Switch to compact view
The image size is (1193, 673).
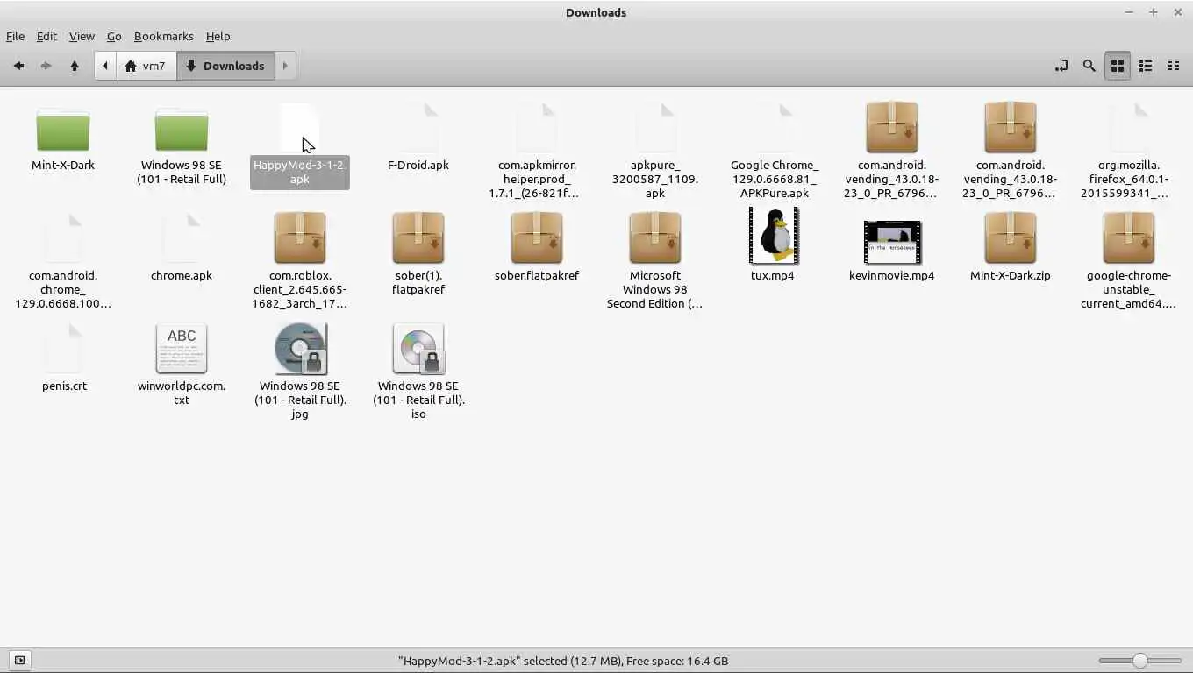click(x=1174, y=66)
